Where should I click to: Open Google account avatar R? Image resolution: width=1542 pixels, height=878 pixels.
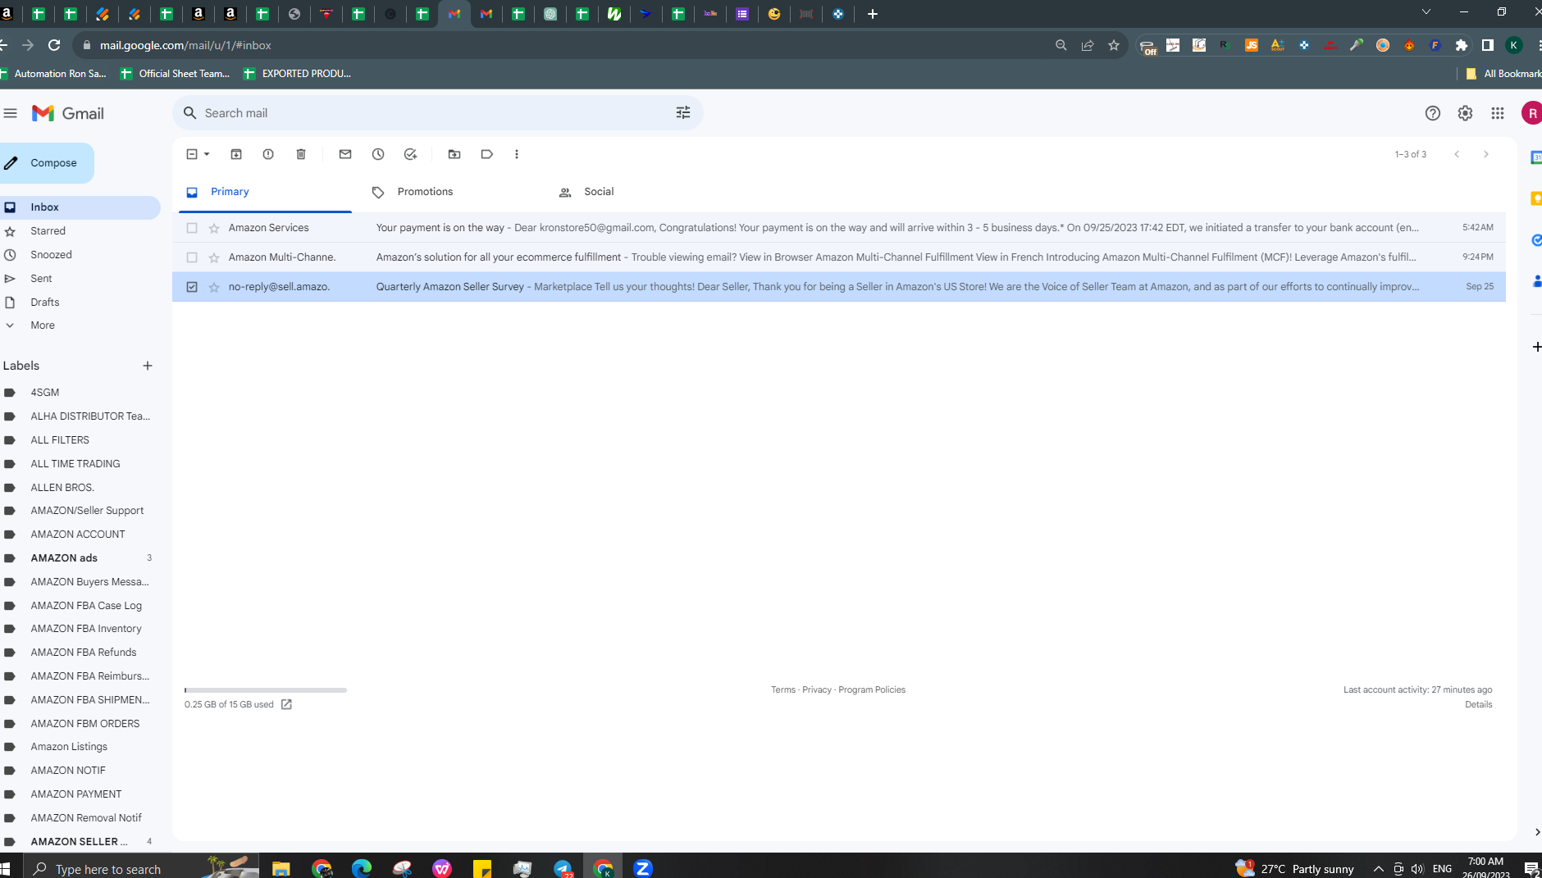pyautogui.click(x=1531, y=113)
